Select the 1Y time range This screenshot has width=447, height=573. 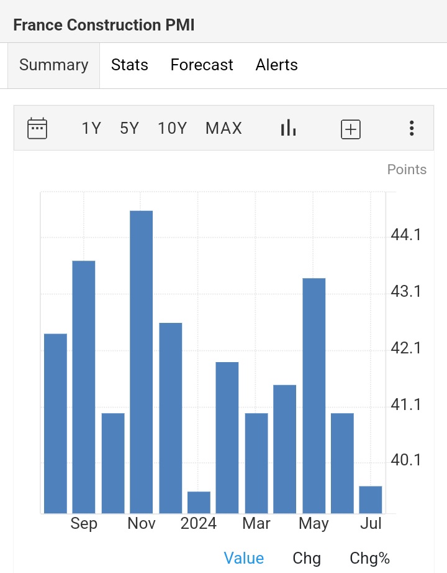click(x=91, y=129)
